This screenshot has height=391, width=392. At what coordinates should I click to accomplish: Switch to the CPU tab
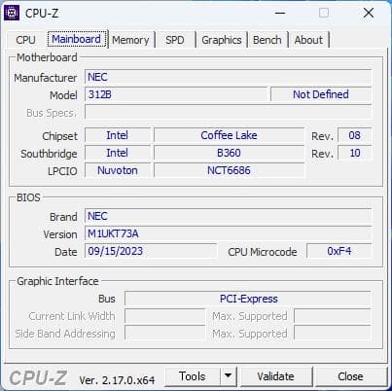(25, 40)
